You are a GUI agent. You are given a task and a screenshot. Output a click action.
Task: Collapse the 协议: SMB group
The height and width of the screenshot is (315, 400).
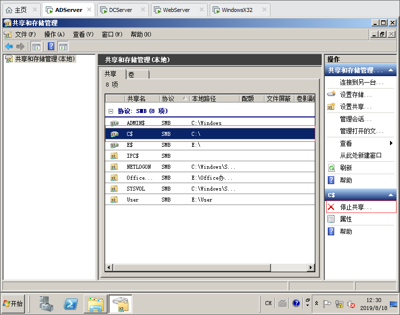pos(111,111)
